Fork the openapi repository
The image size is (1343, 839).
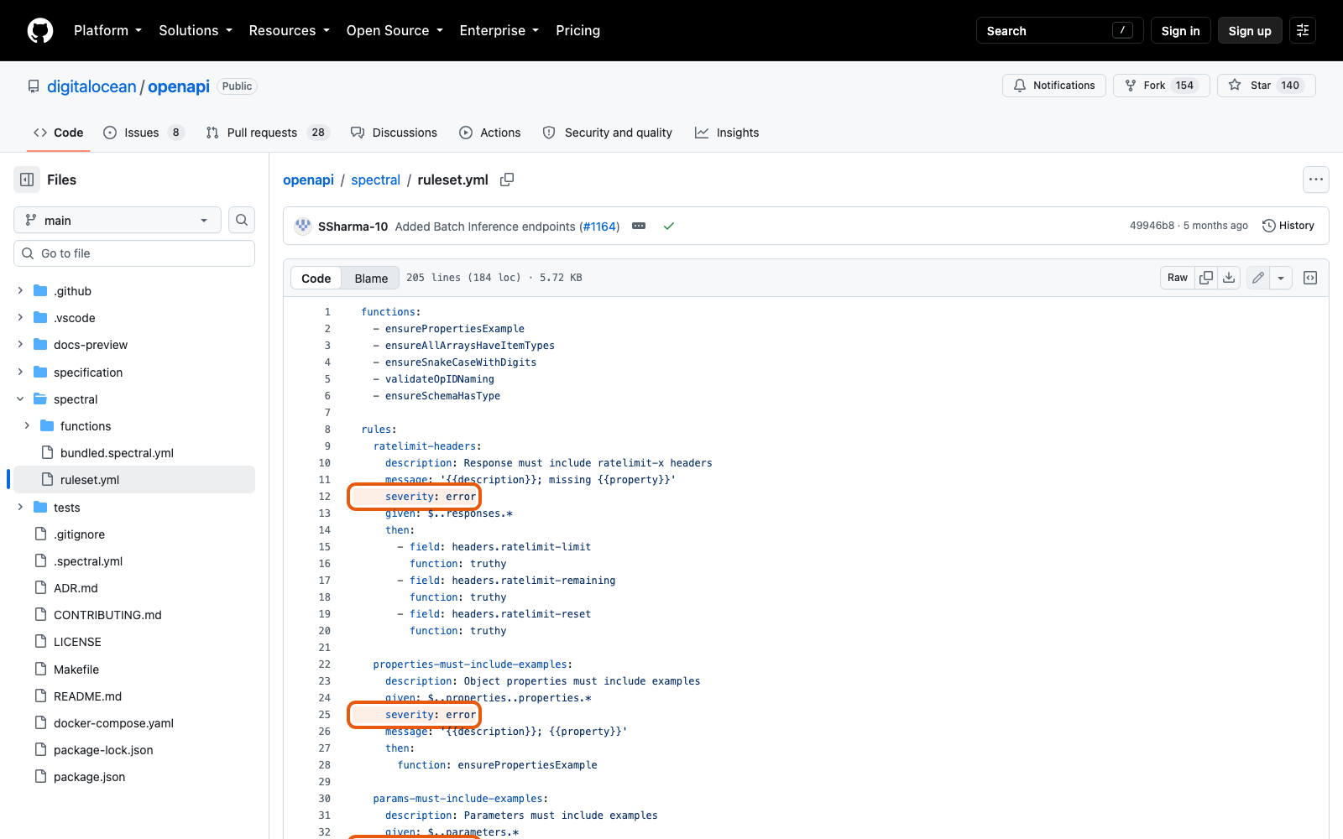coord(1162,86)
